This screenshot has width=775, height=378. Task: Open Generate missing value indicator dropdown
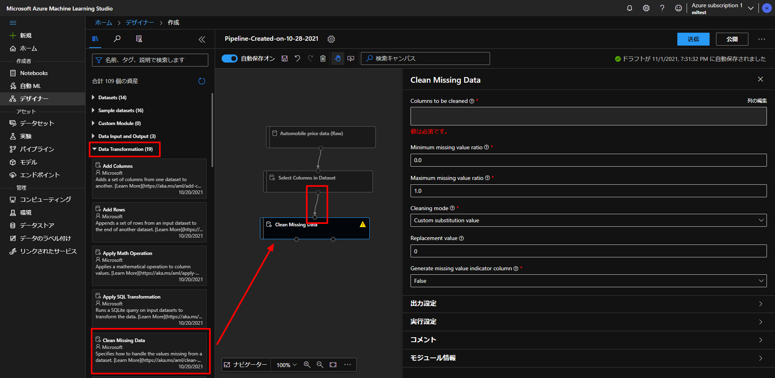point(588,281)
